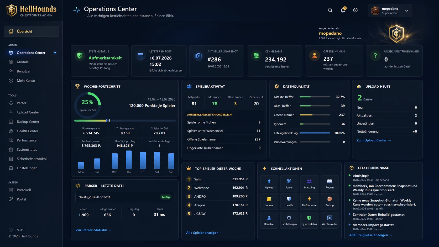
Task: Click the 25% circular progress ring
Action: click(87, 105)
